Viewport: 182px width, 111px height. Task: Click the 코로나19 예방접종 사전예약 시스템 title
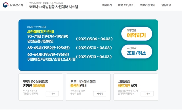click(x=53, y=7)
